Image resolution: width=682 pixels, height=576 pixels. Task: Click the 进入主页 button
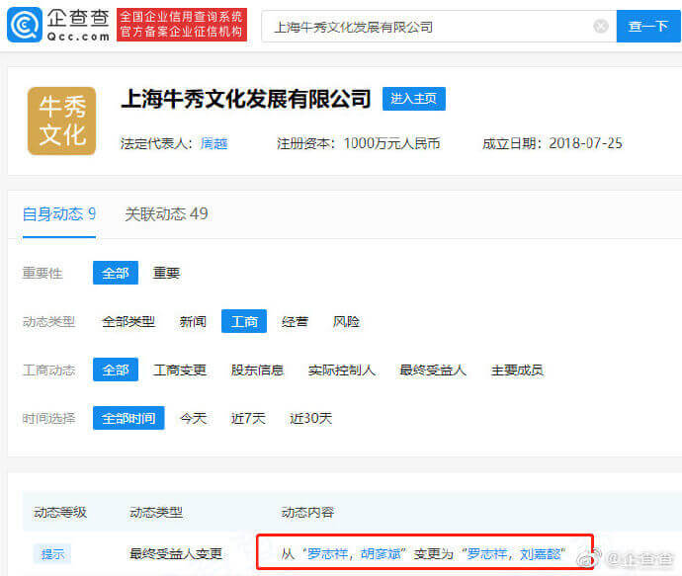(414, 99)
